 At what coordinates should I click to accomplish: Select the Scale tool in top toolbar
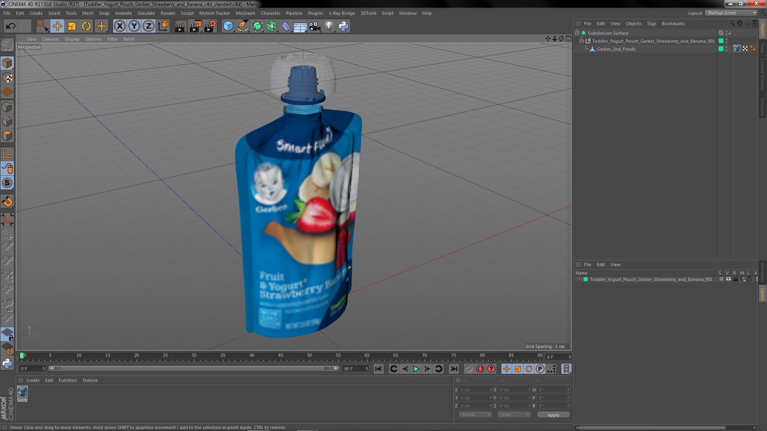click(72, 26)
